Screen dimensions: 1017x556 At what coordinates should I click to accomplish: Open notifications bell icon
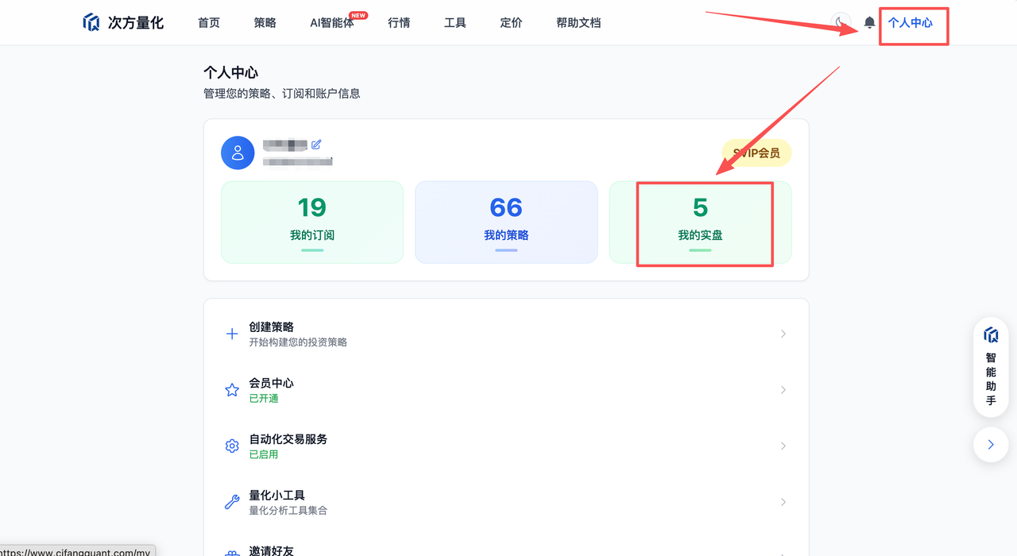[870, 22]
